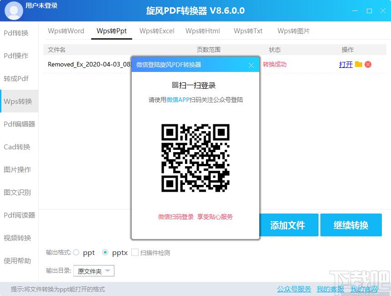Open the 公众号服务 link
391x296 pixels.
[x=294, y=289]
